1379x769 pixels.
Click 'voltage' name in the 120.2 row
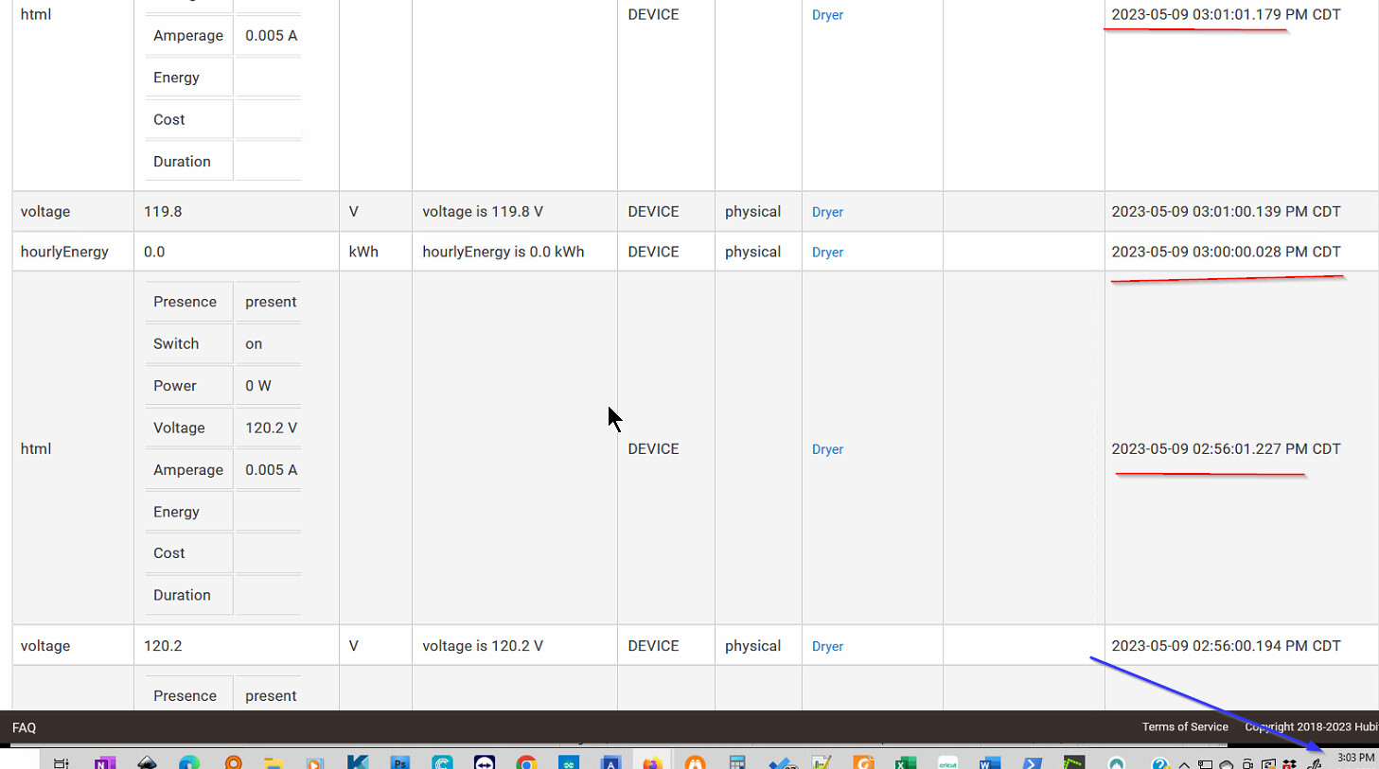click(45, 646)
